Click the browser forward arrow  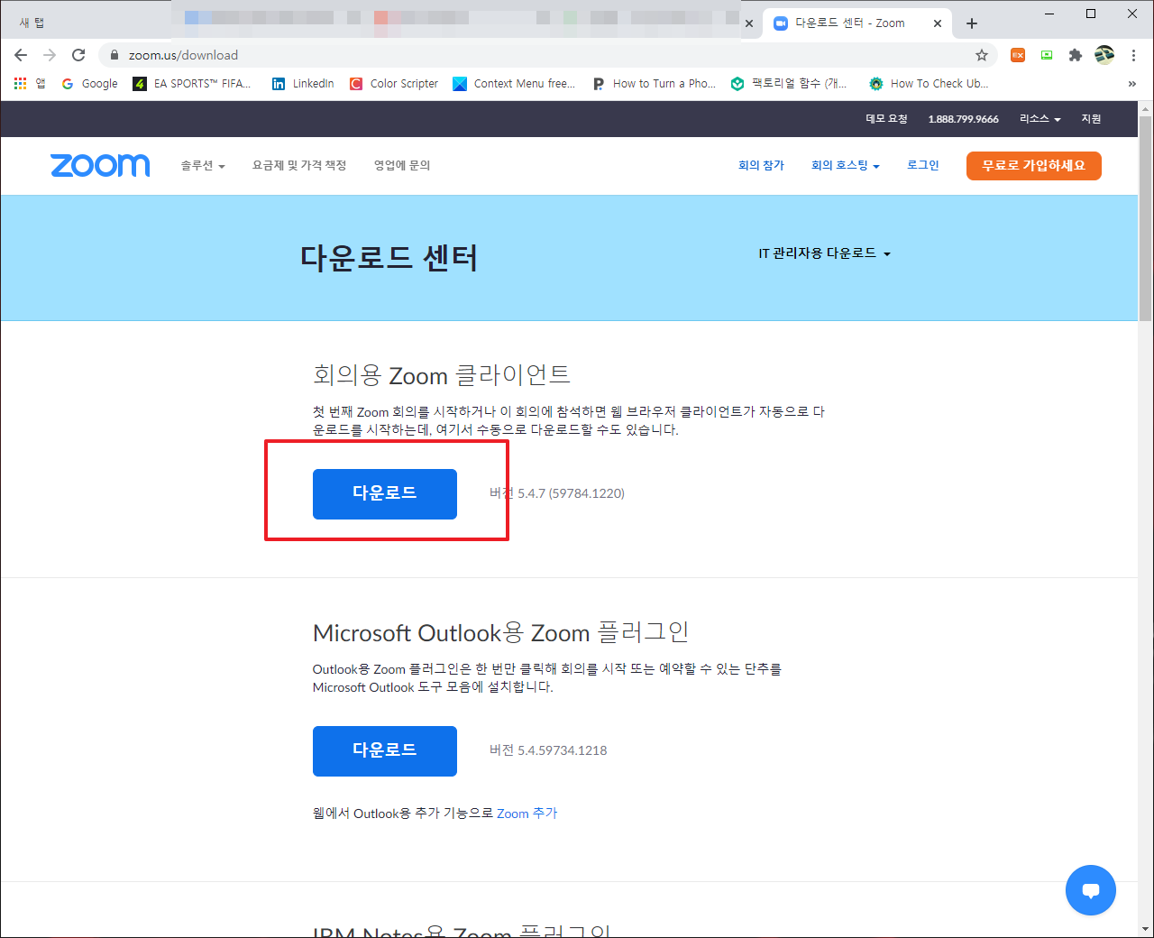50,55
